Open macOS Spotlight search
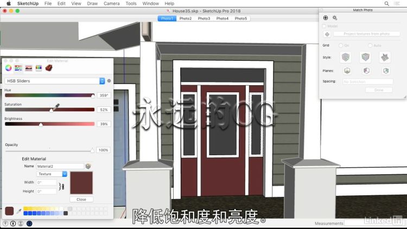The image size is (407, 229). point(387,4)
